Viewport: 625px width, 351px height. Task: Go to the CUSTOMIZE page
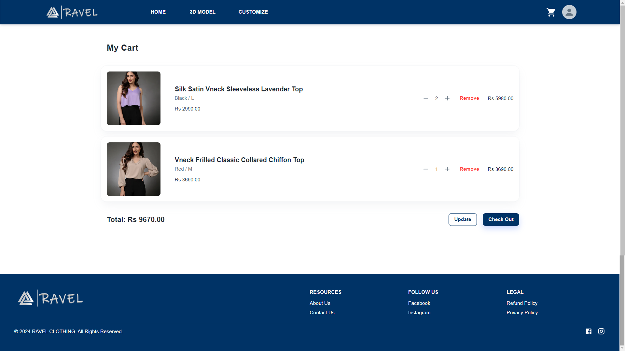click(253, 12)
